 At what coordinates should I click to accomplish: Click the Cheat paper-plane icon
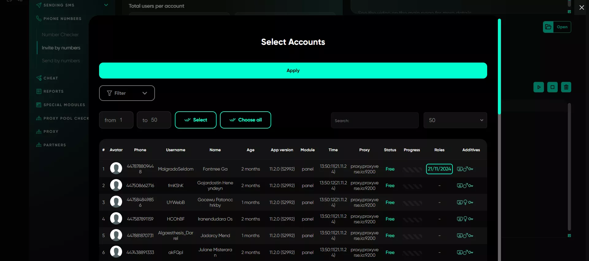39,78
